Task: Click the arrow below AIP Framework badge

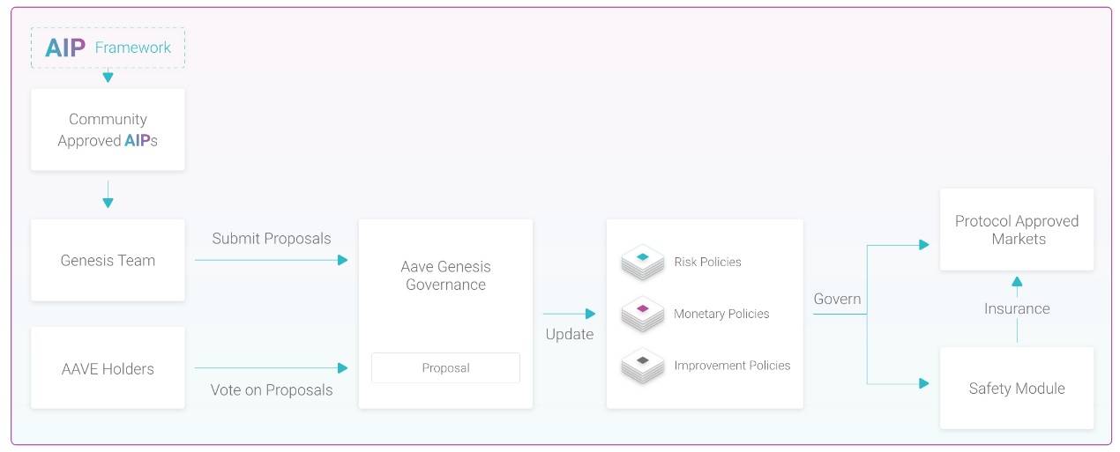Action: point(108,76)
